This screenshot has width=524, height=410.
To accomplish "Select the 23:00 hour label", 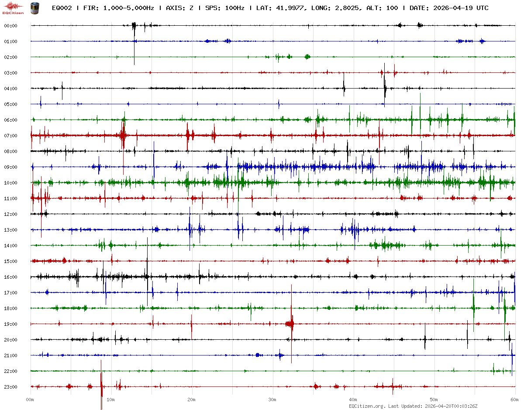I will tap(10, 387).
